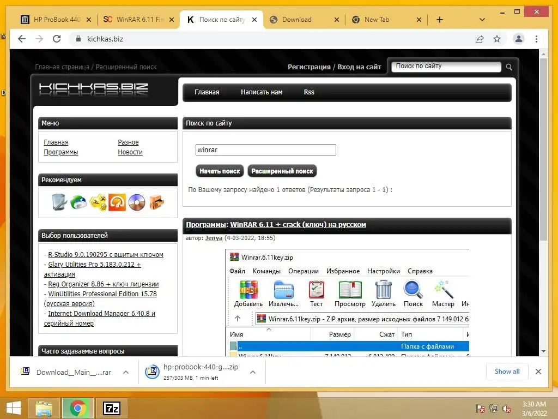Click the top Поиск по сайту search box
Screen dimensions: 558x419
tap(446, 67)
